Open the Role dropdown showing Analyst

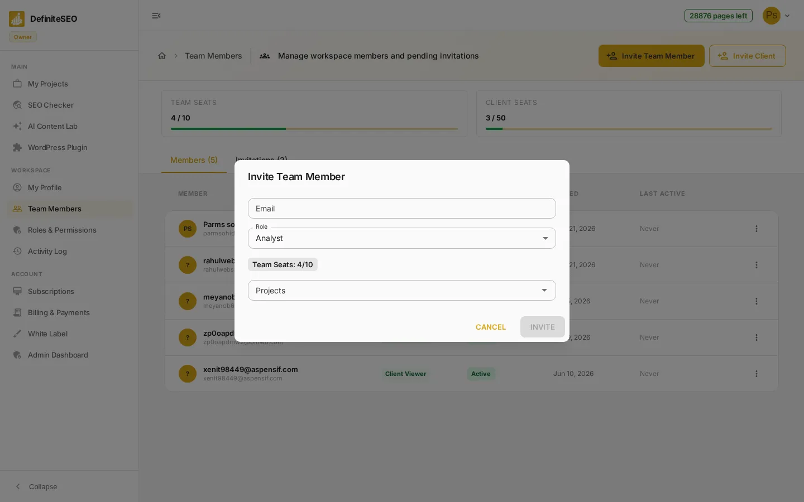402,238
